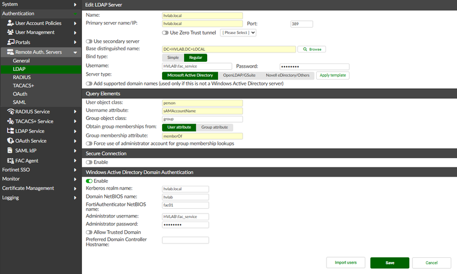Click Import users button
The height and width of the screenshot is (274, 457).
click(346, 262)
